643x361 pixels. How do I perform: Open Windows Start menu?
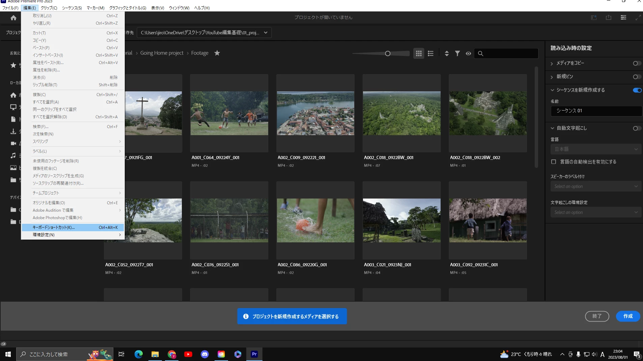pyautogui.click(x=8, y=354)
